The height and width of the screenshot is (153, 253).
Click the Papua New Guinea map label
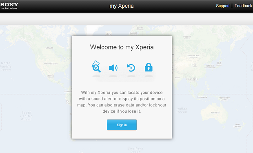click(224, 99)
